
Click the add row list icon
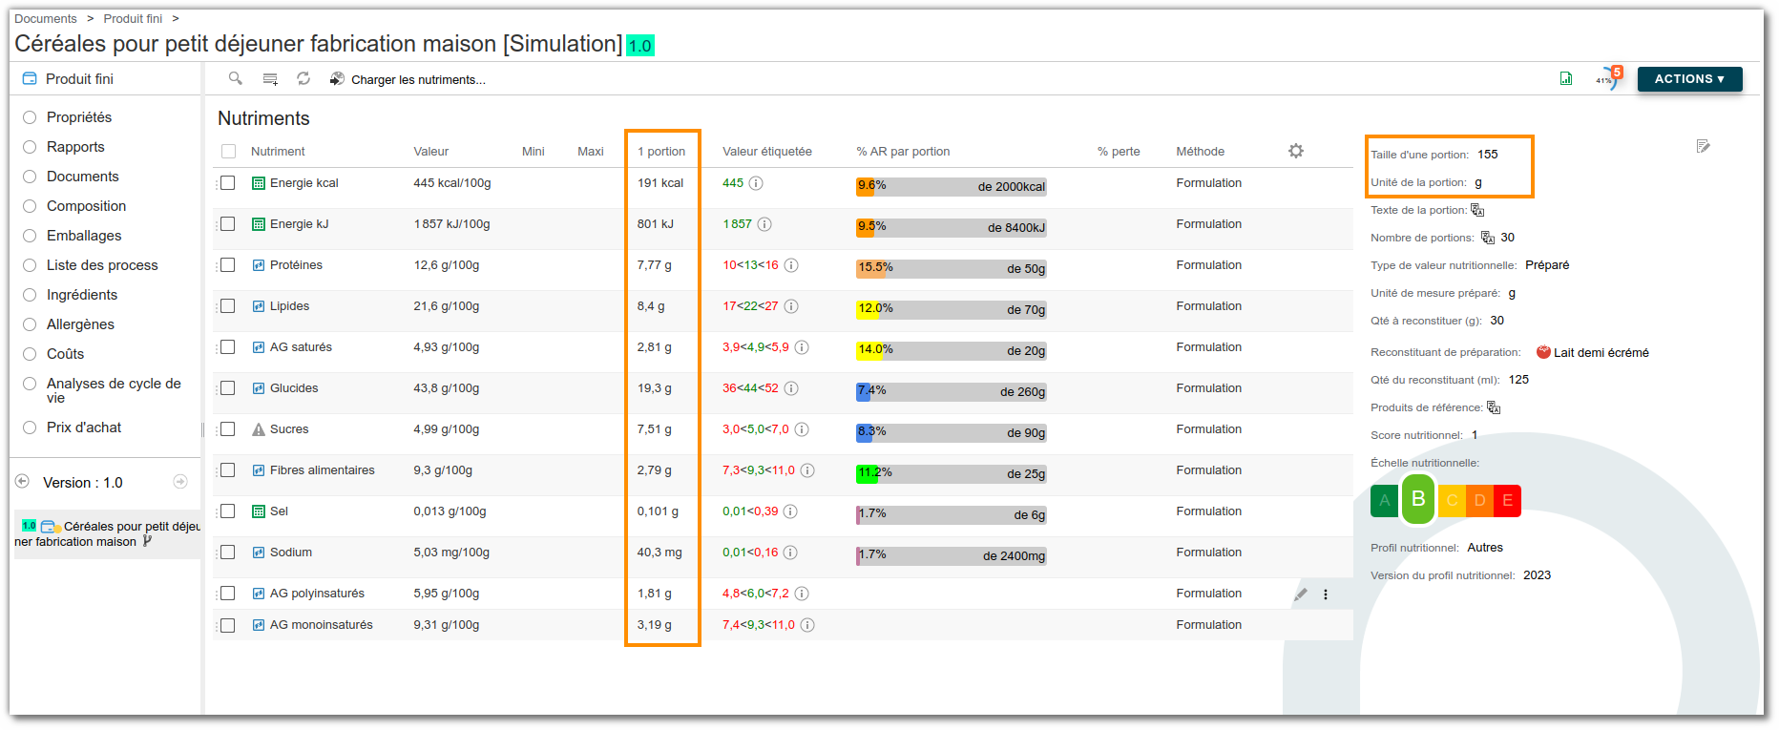click(270, 79)
